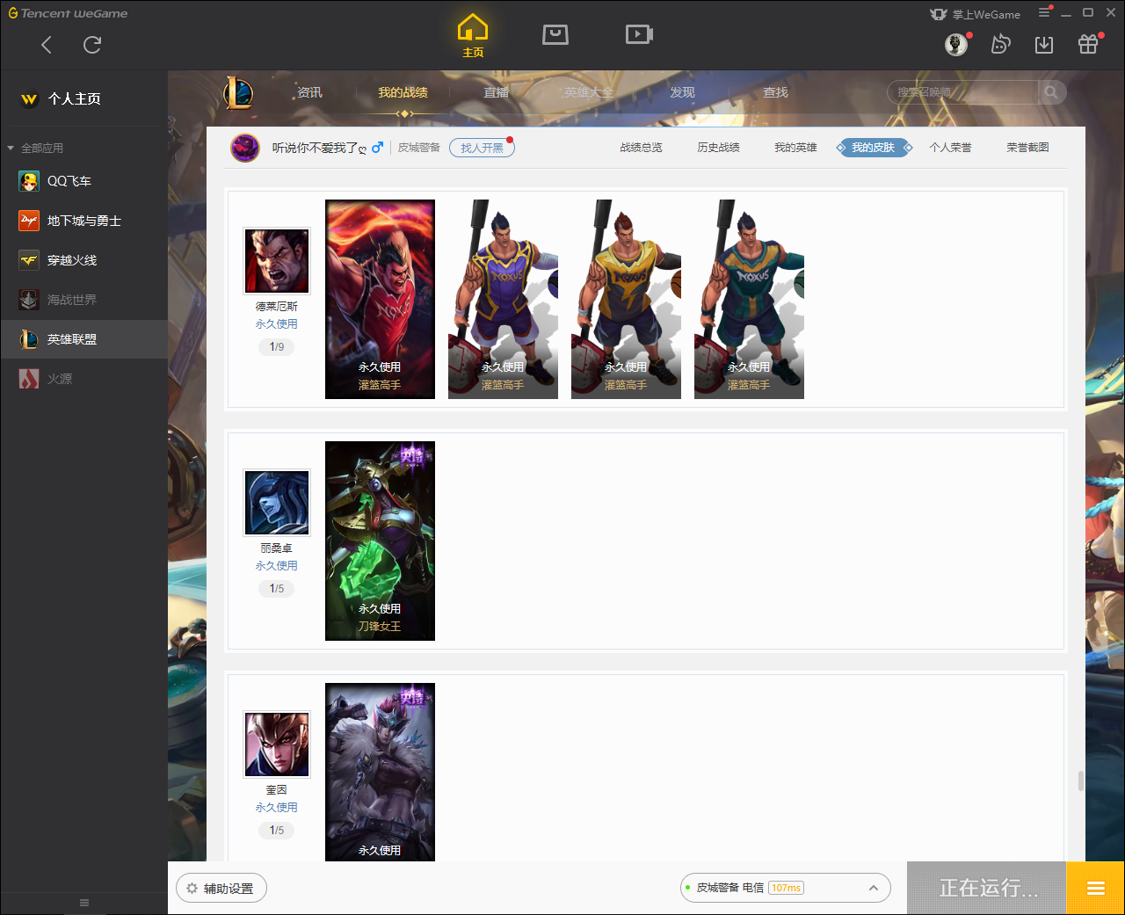Open the messages chat bubble icon
The height and width of the screenshot is (915, 1125).
tap(1000, 44)
